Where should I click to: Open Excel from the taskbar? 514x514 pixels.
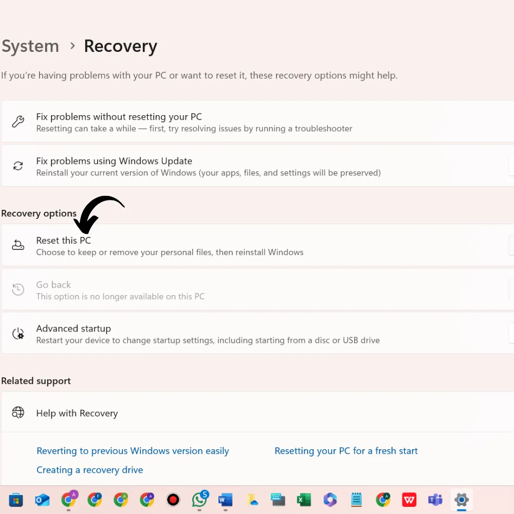click(304, 500)
